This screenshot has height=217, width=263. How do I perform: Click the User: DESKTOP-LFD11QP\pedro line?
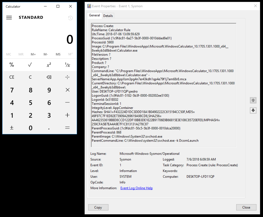pyautogui.click(x=115, y=91)
